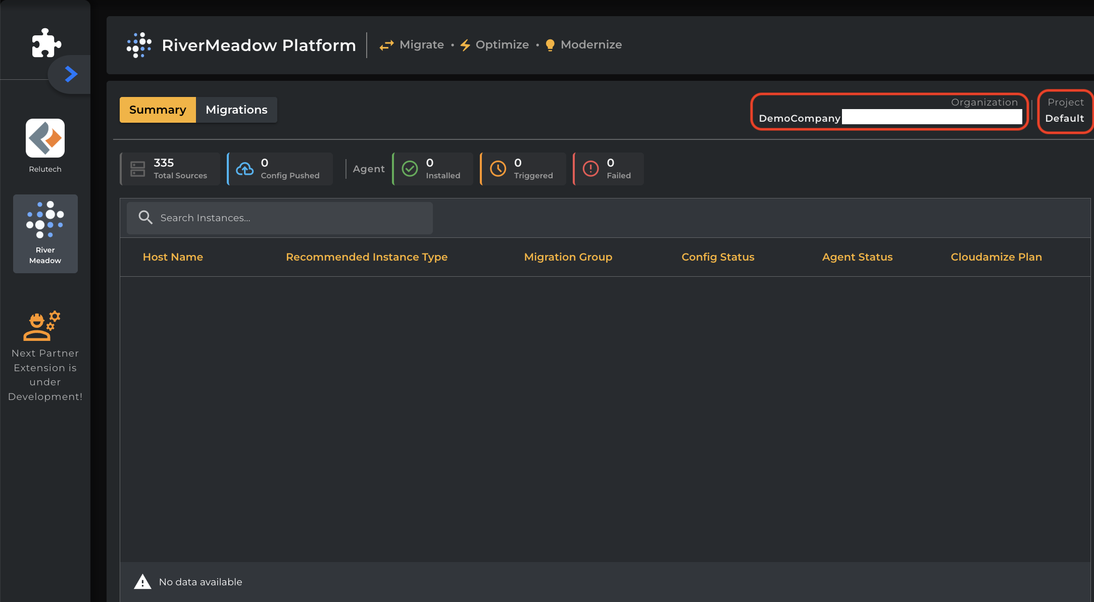
Task: Sort by Host Name column header
Action: click(x=173, y=257)
